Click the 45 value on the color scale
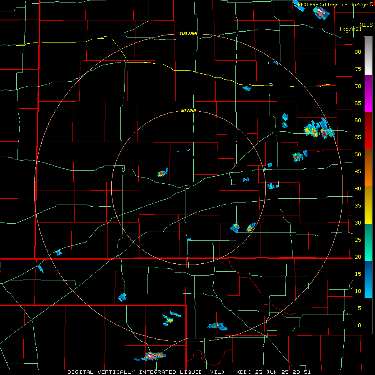 tap(358, 172)
